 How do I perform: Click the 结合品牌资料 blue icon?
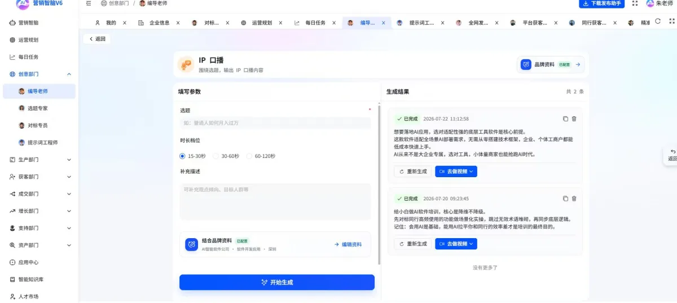click(192, 244)
